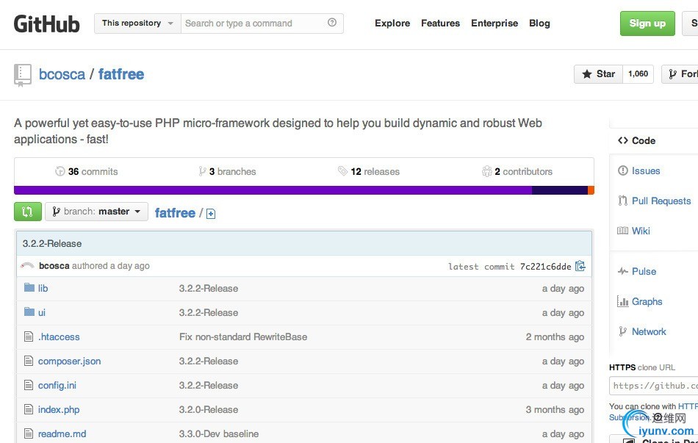Open the fatfree repository title link
Image resolution: width=698 pixels, height=443 pixels.
[121, 74]
